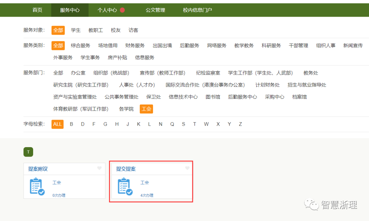
Task: Filter by 图书馆 department
Action: click(213, 97)
